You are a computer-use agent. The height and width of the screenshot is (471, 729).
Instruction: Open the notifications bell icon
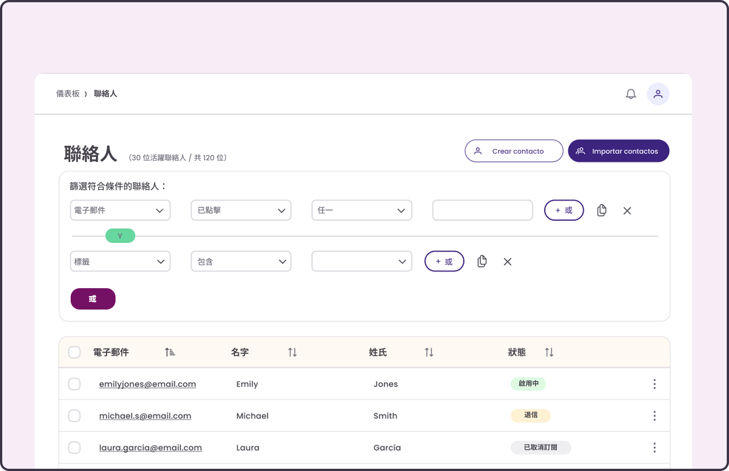[x=631, y=94]
